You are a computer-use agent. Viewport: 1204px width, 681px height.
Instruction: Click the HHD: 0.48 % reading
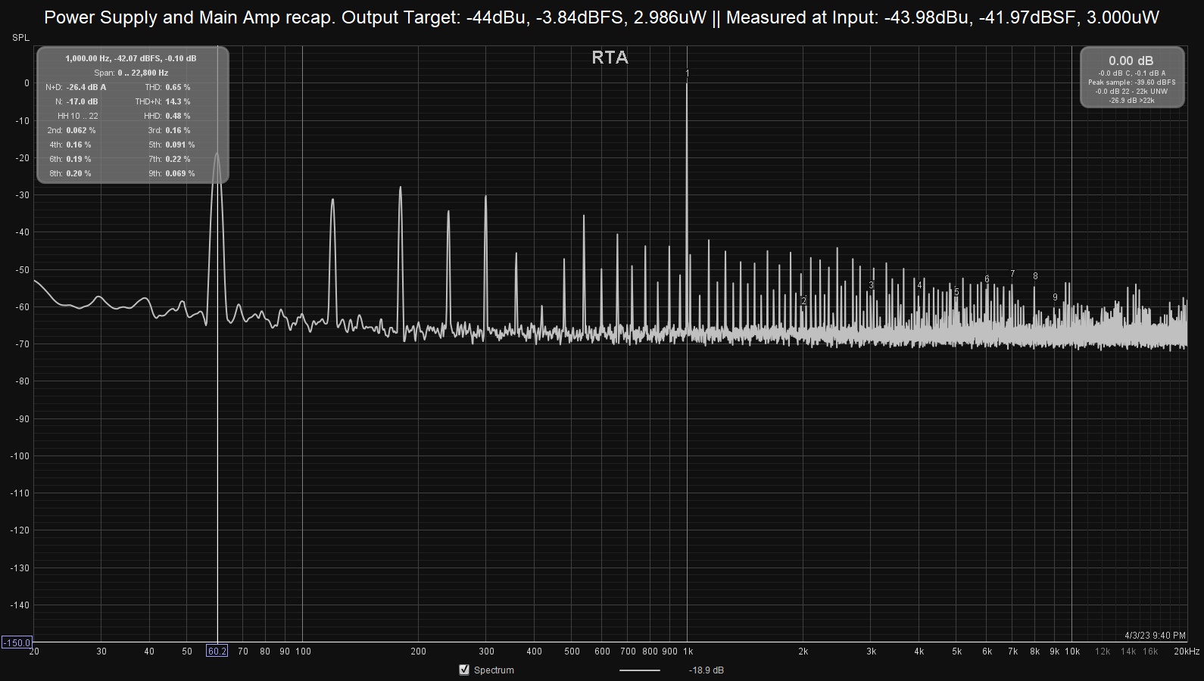[x=167, y=116]
